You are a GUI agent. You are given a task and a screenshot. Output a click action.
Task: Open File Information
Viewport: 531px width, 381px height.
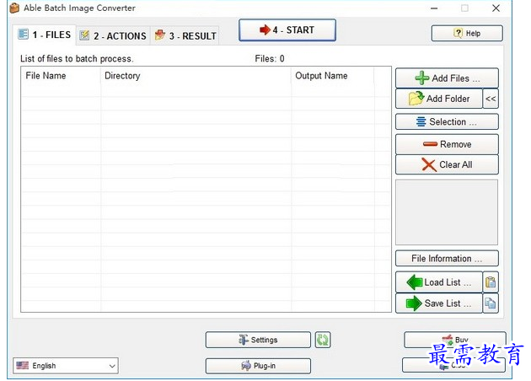point(447,259)
